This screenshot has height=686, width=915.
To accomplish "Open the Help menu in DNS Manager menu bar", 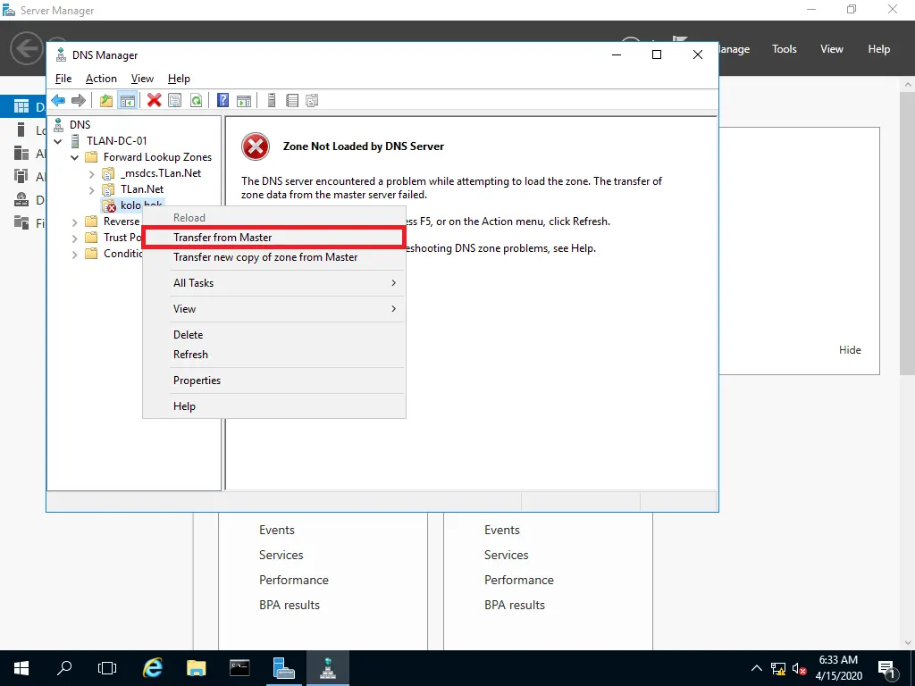I will click(x=179, y=79).
